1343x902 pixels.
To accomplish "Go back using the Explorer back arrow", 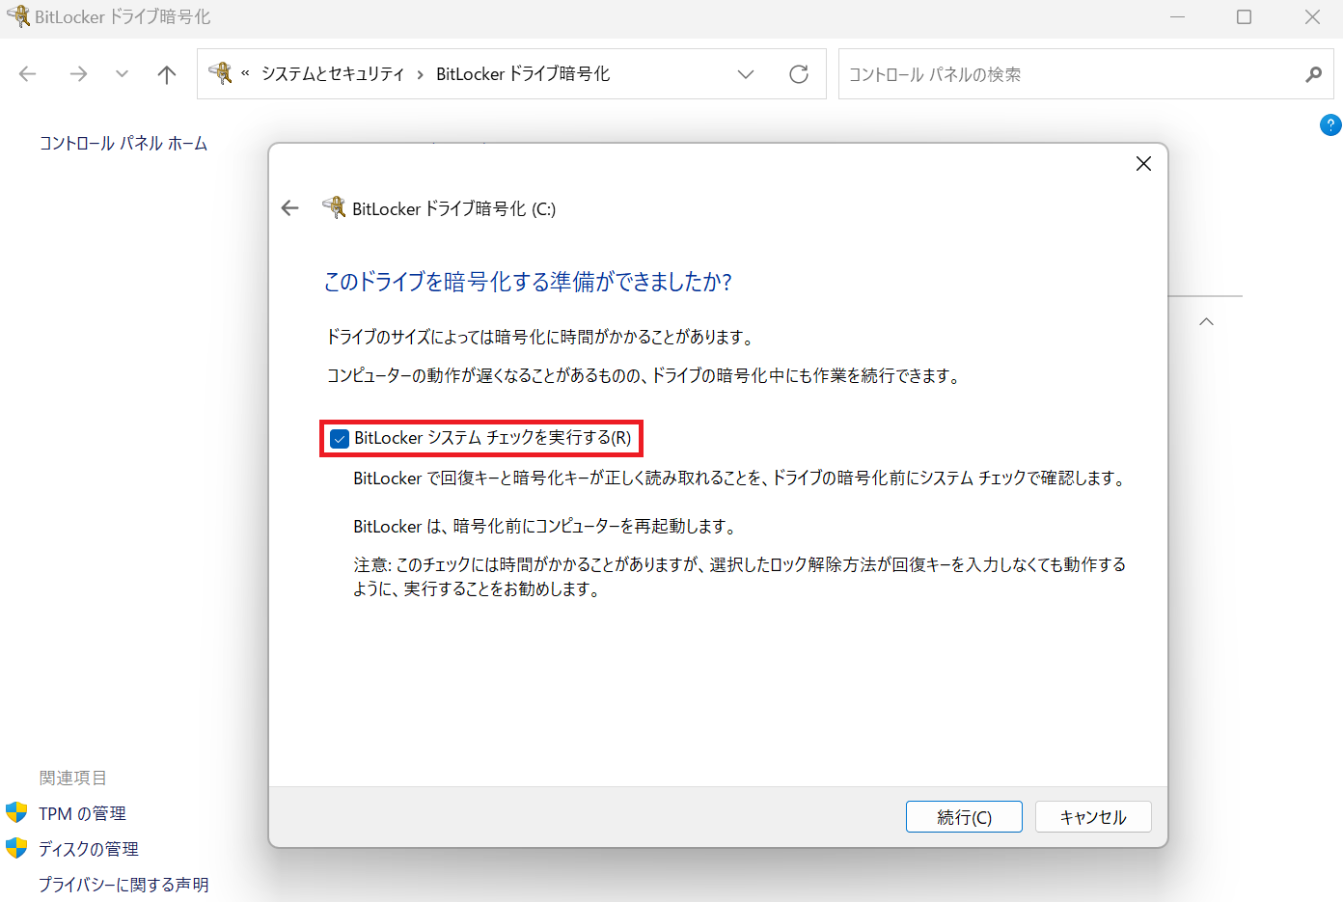I will [28, 74].
